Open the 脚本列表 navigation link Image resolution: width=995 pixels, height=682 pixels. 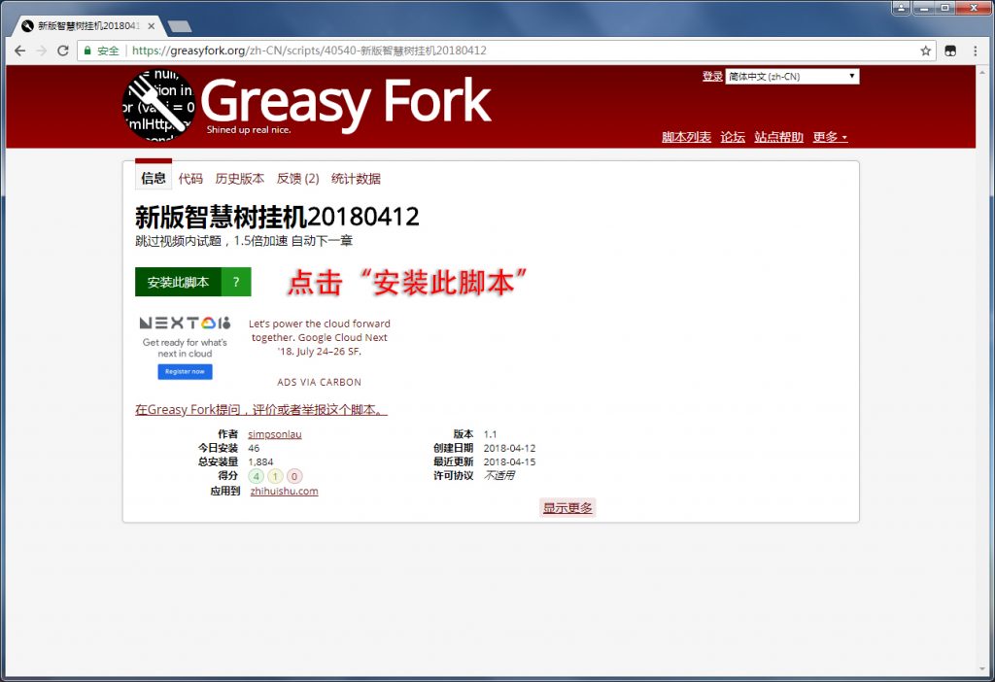coord(686,137)
